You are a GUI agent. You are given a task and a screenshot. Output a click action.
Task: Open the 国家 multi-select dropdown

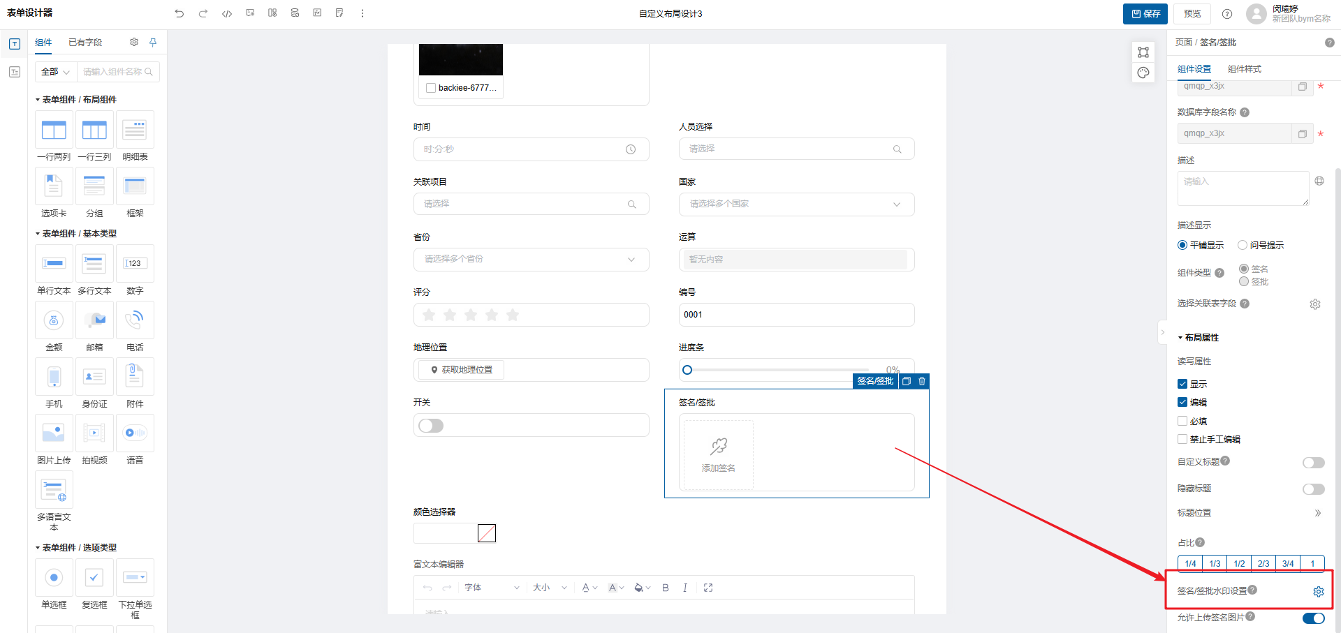796,204
